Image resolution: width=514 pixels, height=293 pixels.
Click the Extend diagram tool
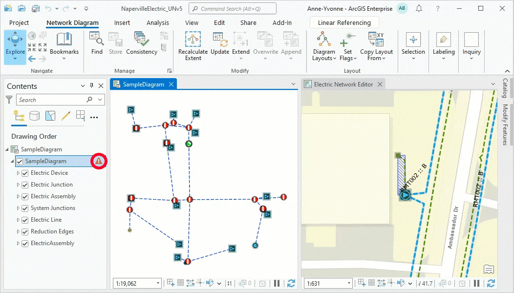(240, 46)
